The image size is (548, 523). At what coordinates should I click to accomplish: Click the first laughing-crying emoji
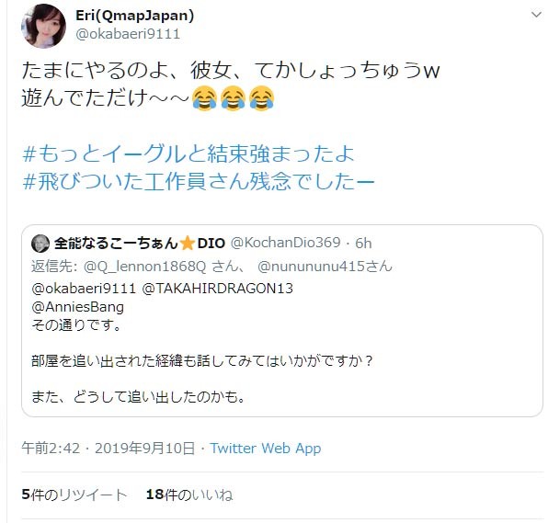tap(204, 98)
